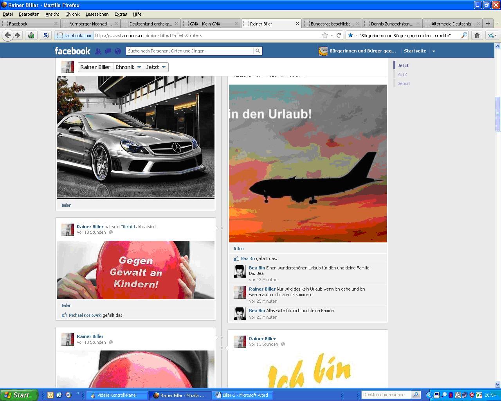Image resolution: width=501 pixels, height=401 pixels.
Task: Open the Mercedes car photo
Action: pyautogui.click(x=135, y=137)
